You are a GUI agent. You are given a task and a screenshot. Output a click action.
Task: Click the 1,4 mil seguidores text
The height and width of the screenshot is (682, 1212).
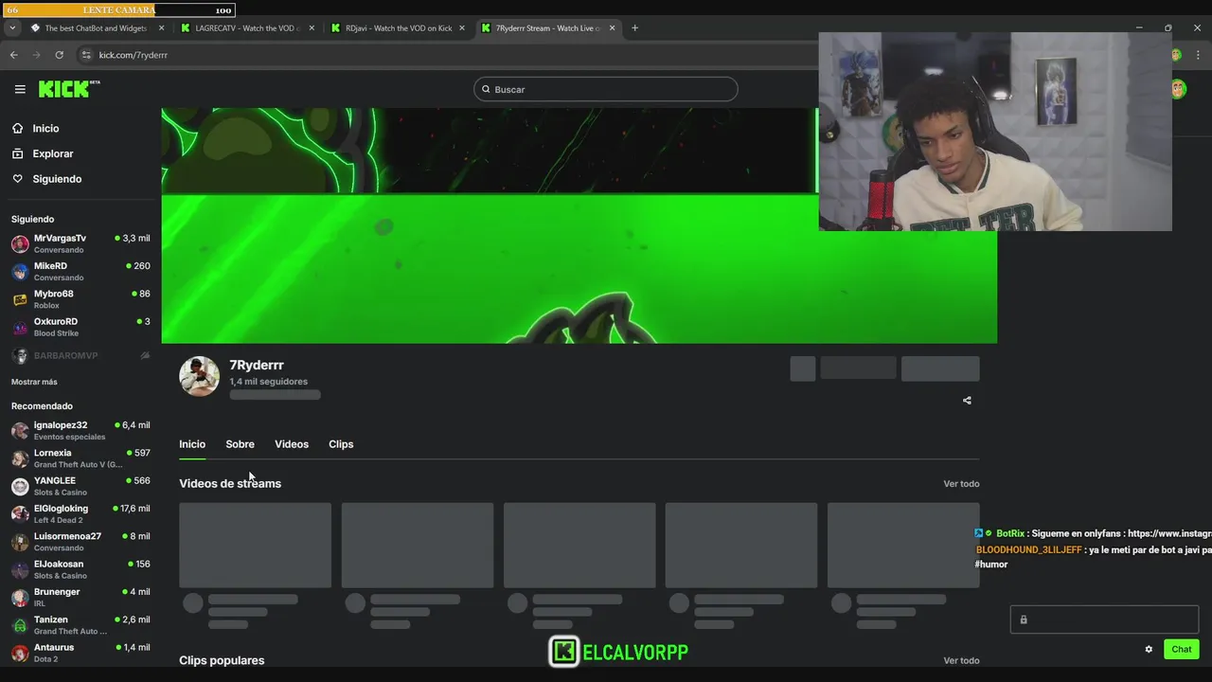[269, 382]
